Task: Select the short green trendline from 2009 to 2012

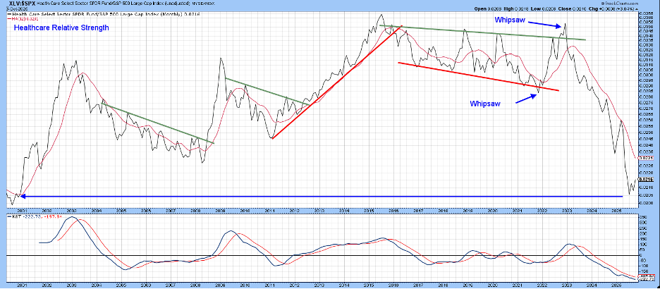Action: pyautogui.click(x=267, y=92)
